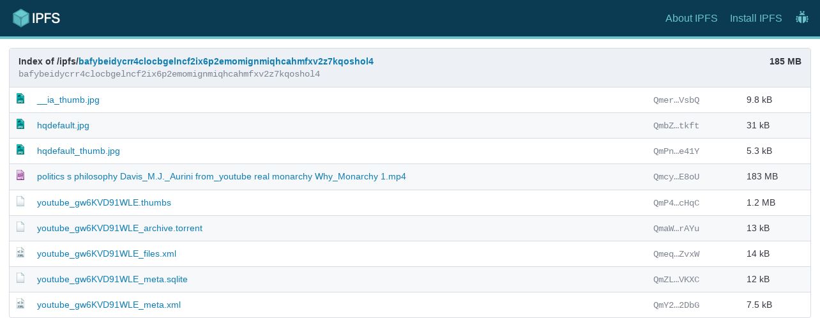Open youtube_gw6KVD91WLE_archive.torrent
Image resolution: width=820 pixels, height=318 pixels.
(x=119, y=228)
